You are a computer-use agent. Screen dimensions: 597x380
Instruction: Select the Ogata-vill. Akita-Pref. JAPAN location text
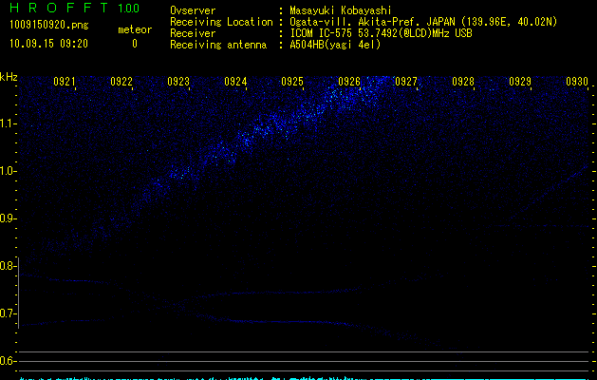[x=423, y=22]
